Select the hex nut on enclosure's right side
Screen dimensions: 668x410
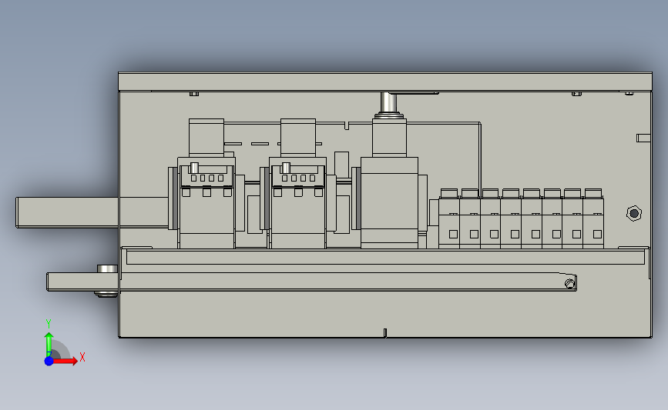point(634,213)
